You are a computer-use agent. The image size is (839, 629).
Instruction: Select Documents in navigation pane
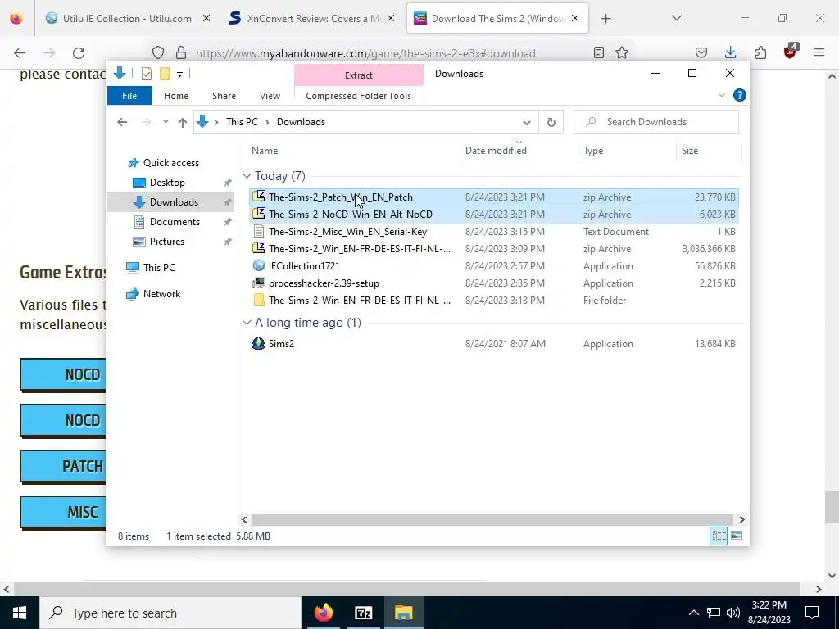tap(175, 221)
